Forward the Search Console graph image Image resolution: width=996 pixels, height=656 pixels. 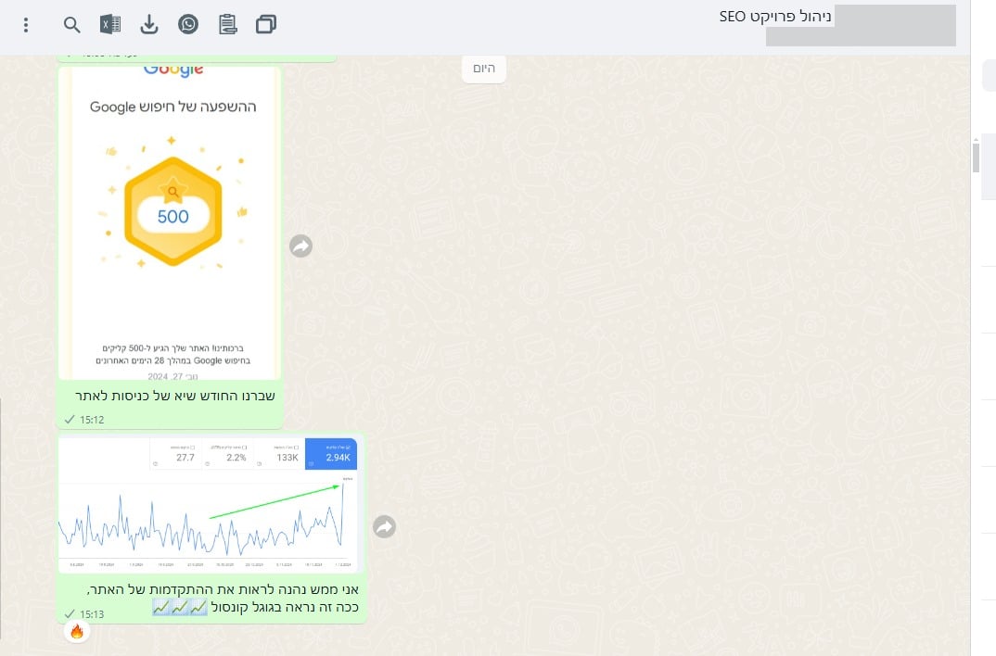tap(384, 526)
